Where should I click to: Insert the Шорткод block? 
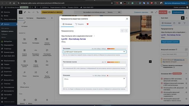(36, 74)
